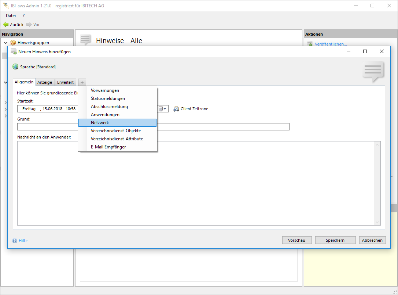Click the Abbrechen button

tap(372, 240)
